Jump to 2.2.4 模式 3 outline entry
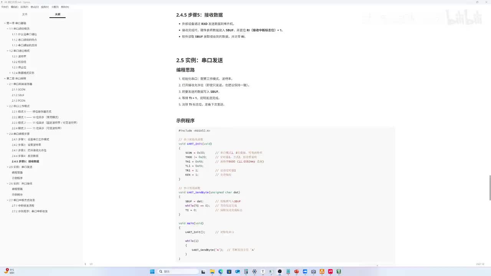The width and height of the screenshot is (491, 276). (37, 128)
